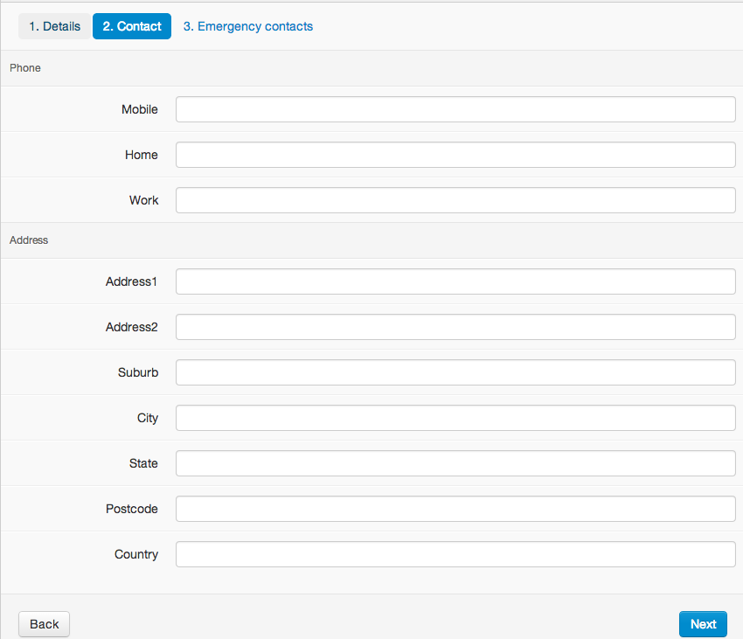Screen dimensions: 743x639
Task: Select the Country text box
Action: (x=455, y=554)
